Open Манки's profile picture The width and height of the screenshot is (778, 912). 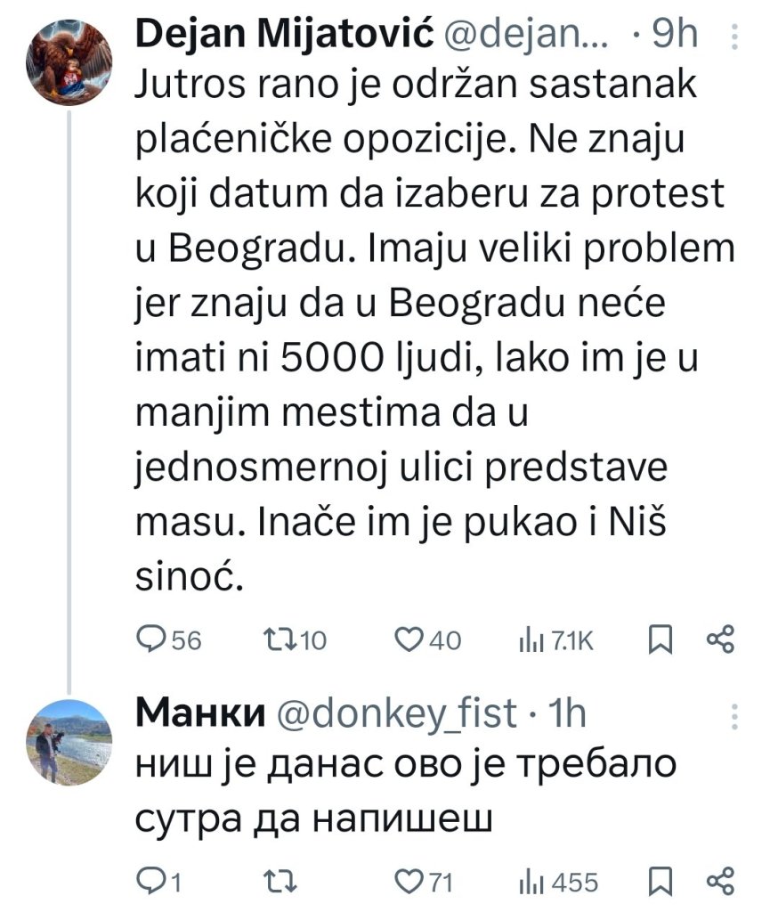69,742
